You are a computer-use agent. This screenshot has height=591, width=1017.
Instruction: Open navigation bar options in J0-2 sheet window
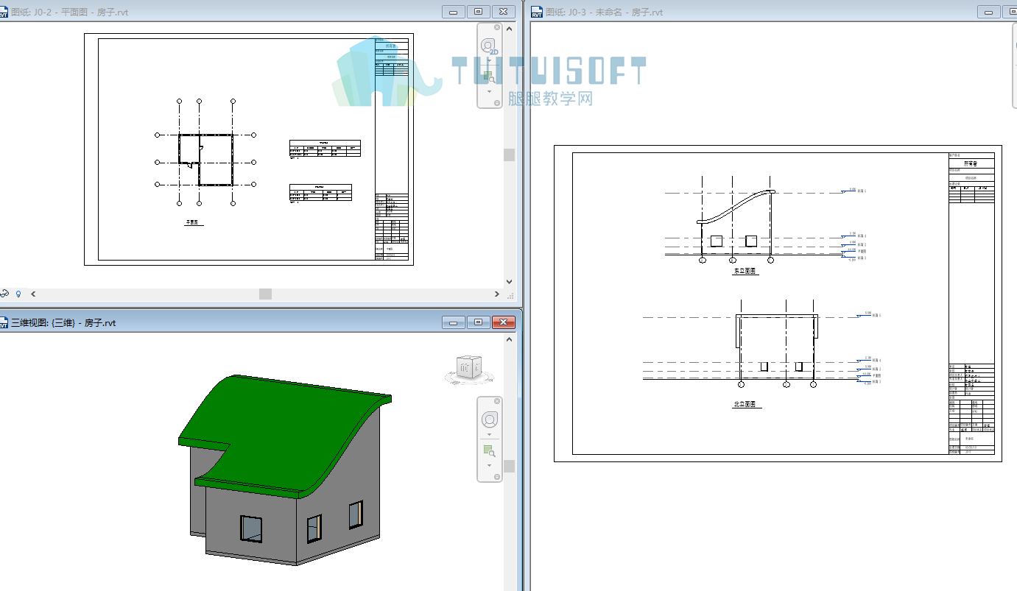coord(497,104)
